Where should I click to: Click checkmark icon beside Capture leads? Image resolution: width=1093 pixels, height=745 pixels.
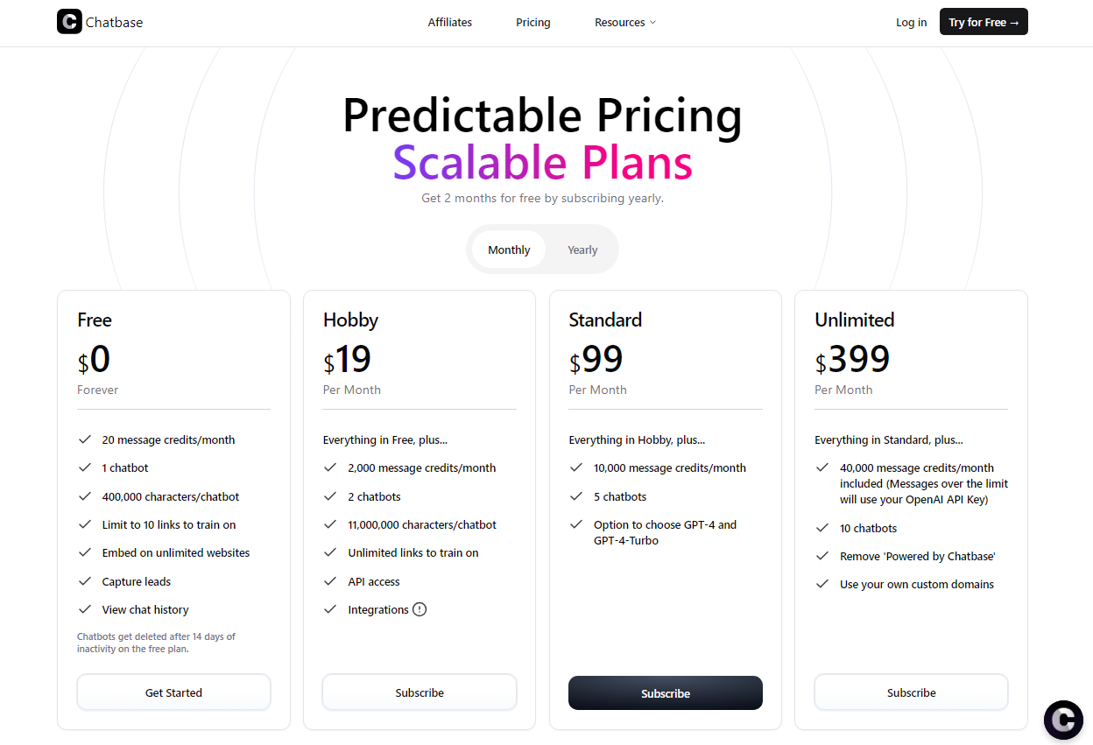coord(85,581)
